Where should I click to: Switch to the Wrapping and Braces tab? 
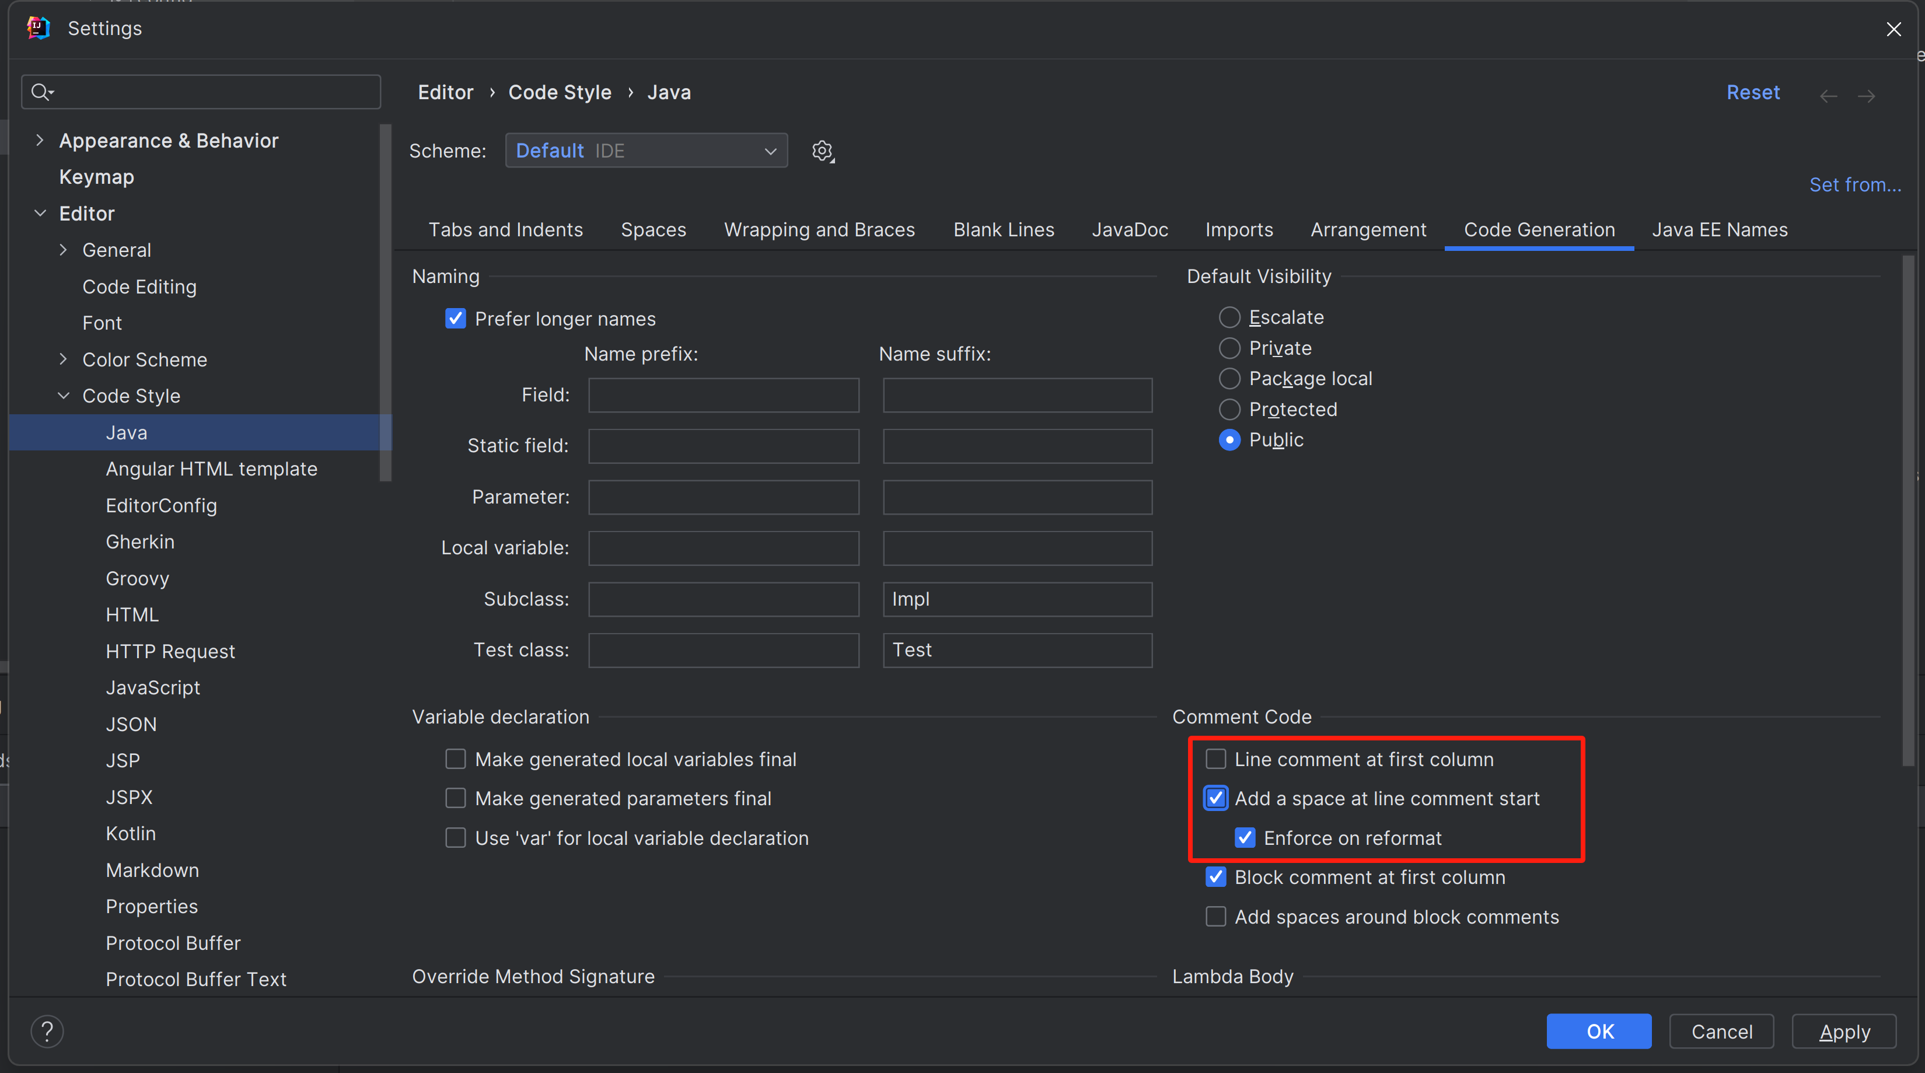coord(819,230)
